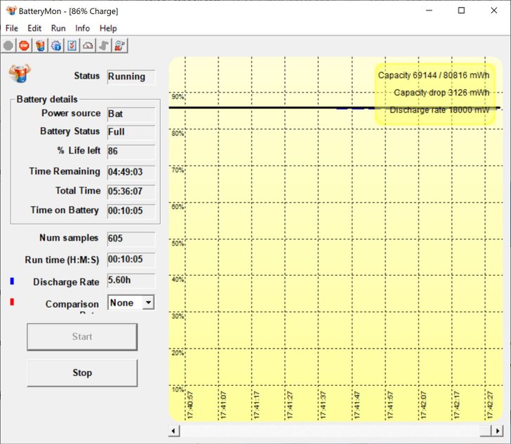Viewport: 511px width, 444px height.
Task: Click the 50% axis label on the chart
Action: (178, 243)
